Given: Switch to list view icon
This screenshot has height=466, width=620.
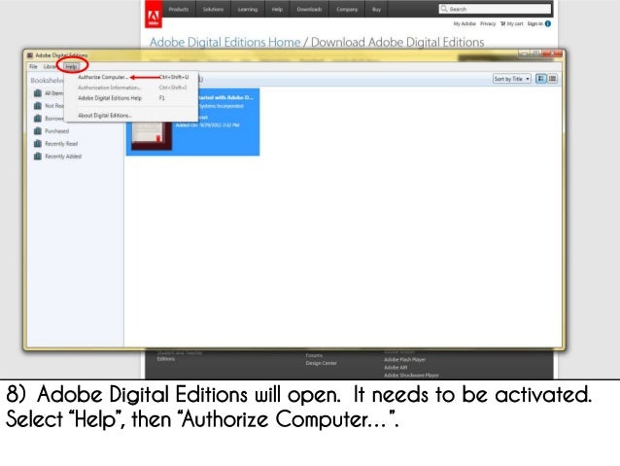Looking at the screenshot, I should click(552, 79).
